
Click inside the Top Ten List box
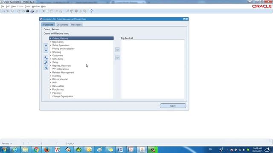point(153,69)
